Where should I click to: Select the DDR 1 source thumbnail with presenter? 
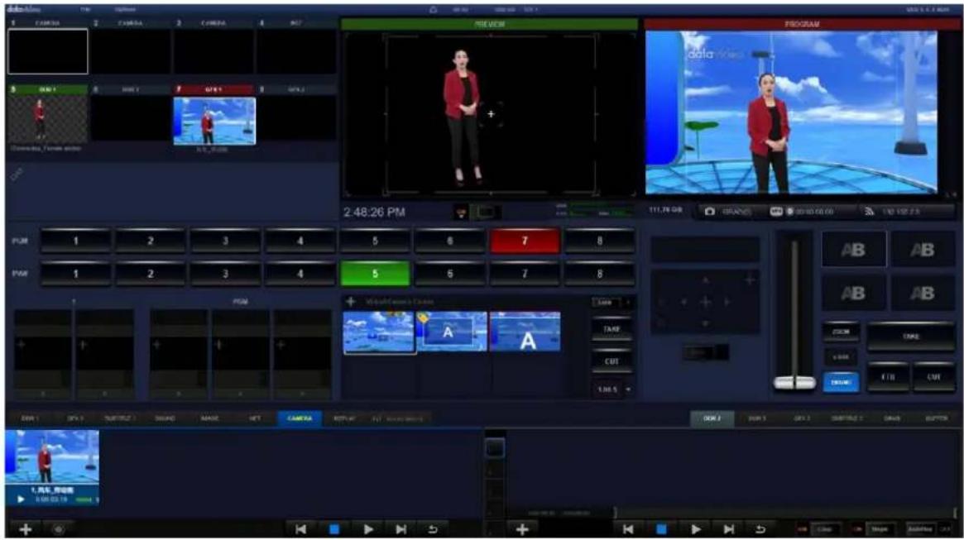pos(48,120)
